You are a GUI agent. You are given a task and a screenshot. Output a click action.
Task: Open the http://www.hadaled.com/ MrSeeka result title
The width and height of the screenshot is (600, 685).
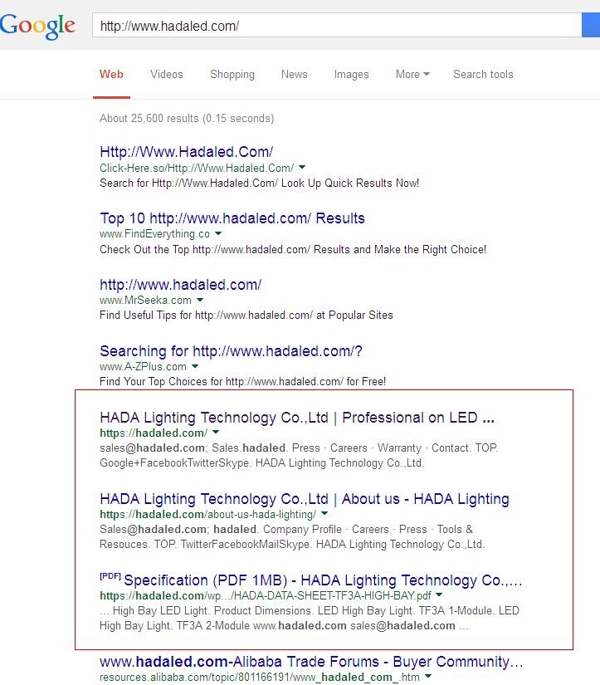click(180, 285)
